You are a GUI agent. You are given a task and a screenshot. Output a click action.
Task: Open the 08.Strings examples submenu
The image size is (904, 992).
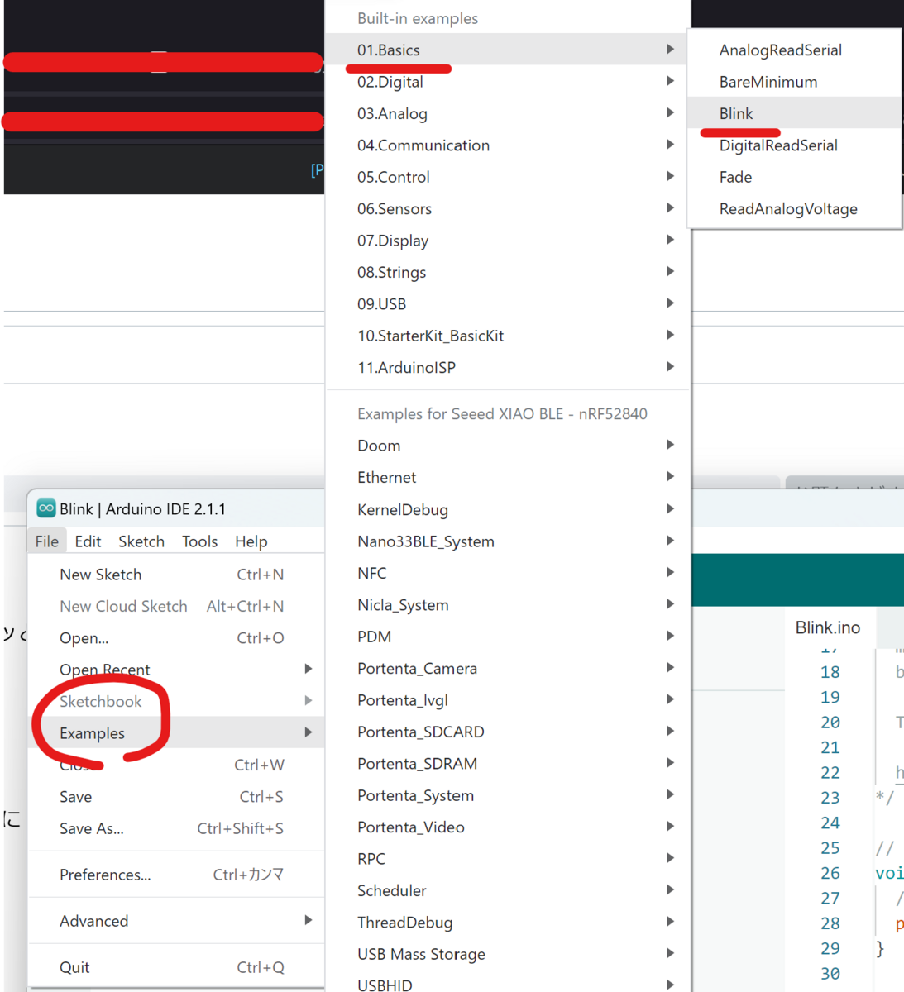click(x=507, y=272)
